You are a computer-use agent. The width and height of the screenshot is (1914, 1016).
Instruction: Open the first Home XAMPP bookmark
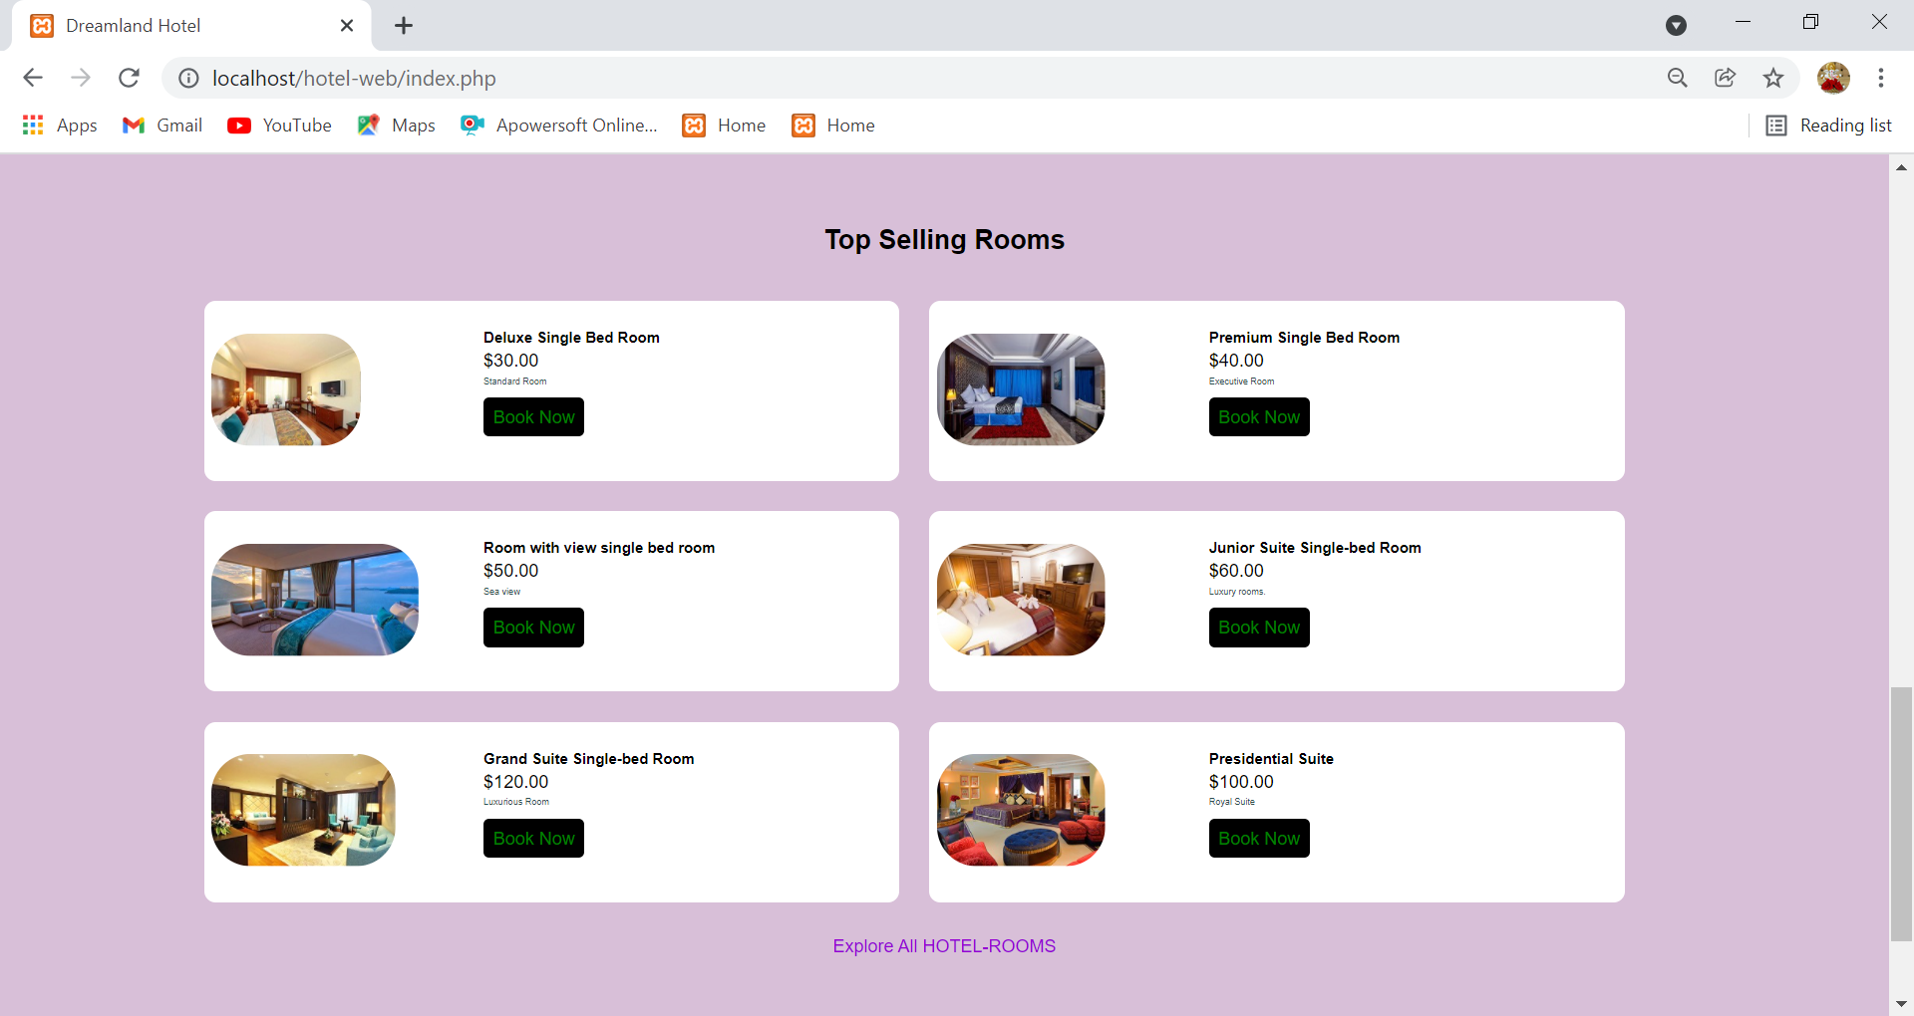click(x=724, y=125)
